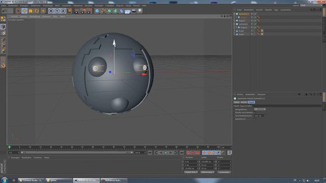
Task: Add a cube primitive object
Action: pyautogui.click(x=97, y=11)
